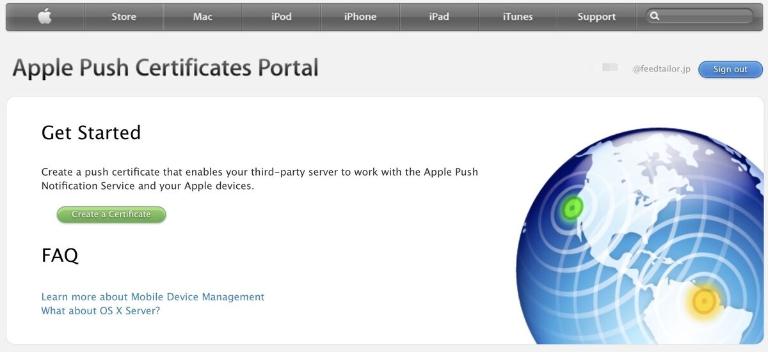Click the yellow beacon on the globe

(x=703, y=301)
